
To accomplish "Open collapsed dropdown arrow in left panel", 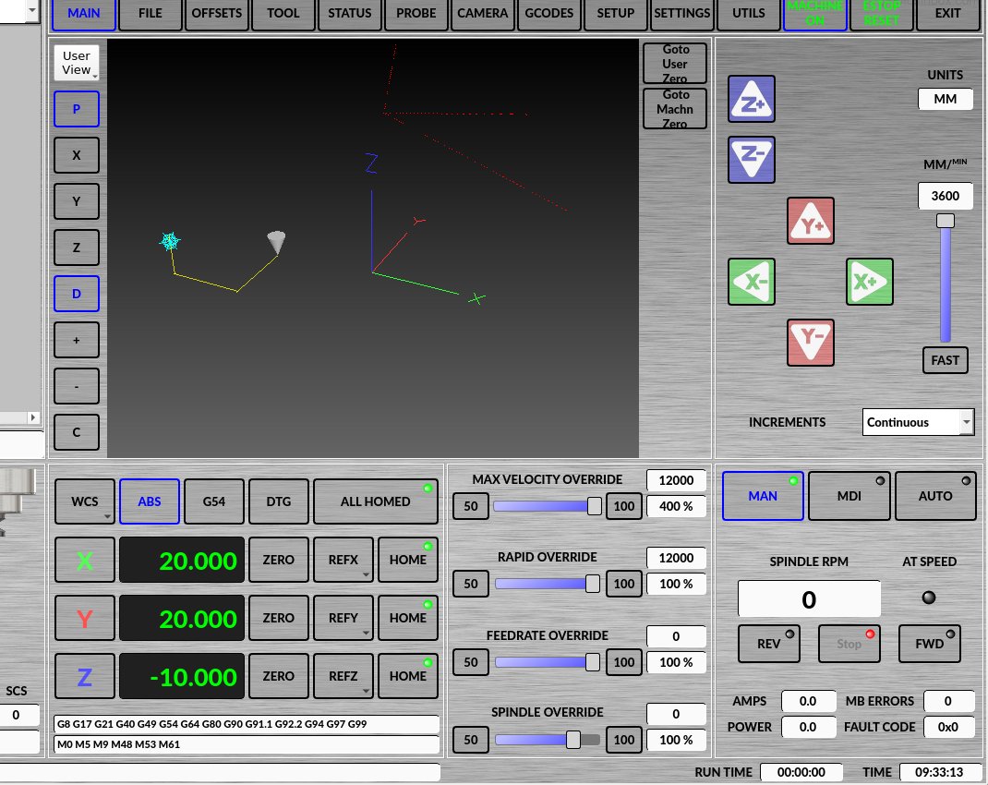I will (x=32, y=10).
